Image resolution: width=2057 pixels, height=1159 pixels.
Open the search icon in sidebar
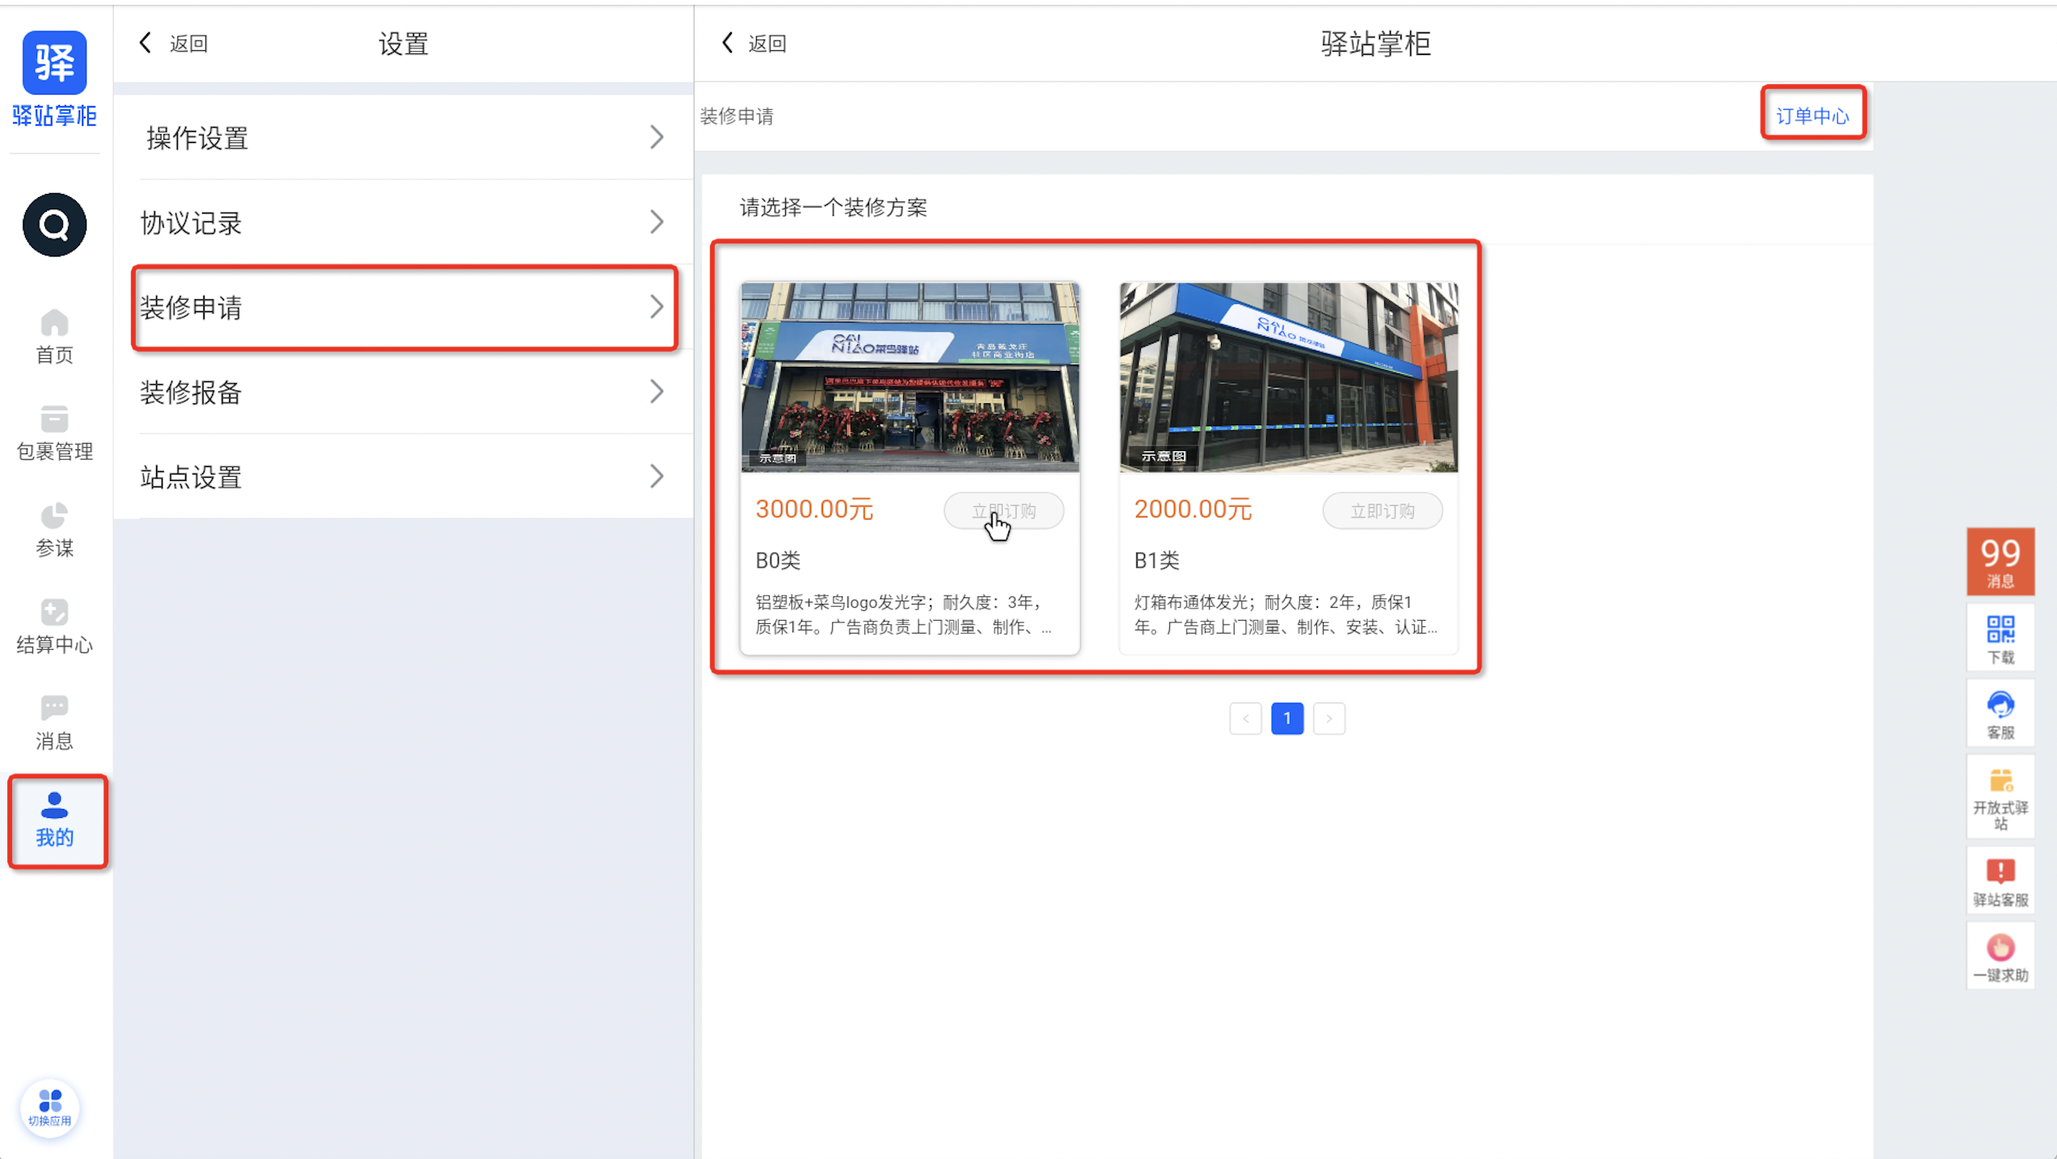[54, 225]
